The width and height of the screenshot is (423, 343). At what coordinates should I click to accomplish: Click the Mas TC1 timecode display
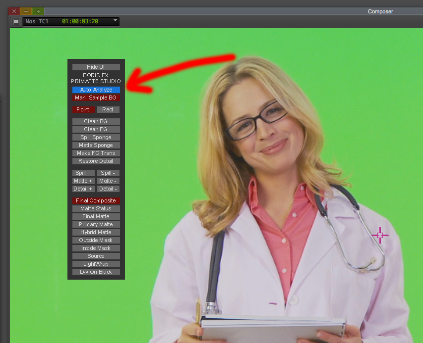[x=72, y=21]
